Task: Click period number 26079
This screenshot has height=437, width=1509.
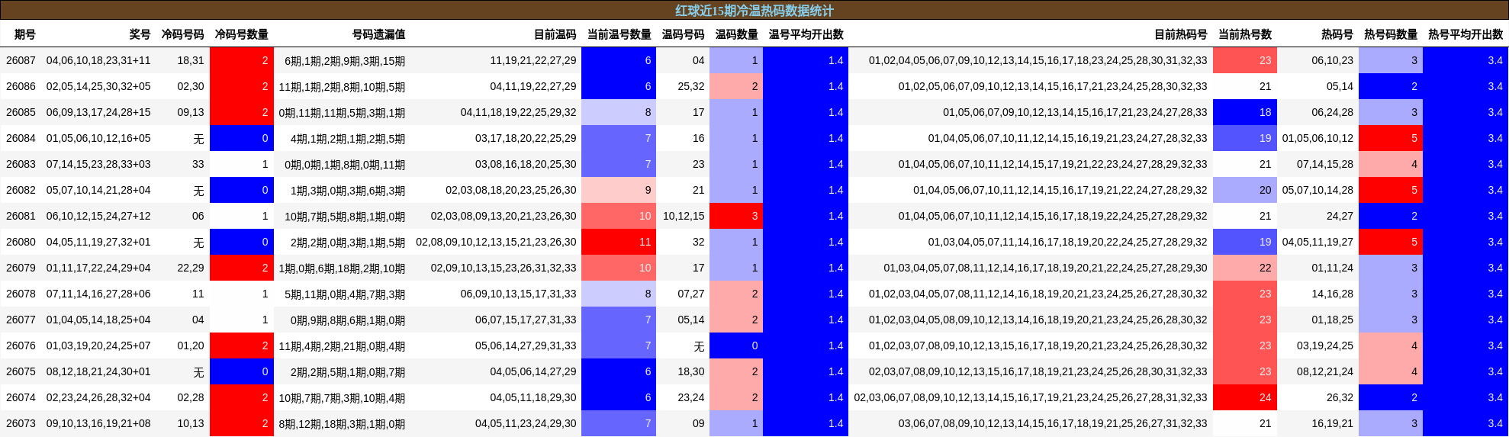Action: (21, 268)
